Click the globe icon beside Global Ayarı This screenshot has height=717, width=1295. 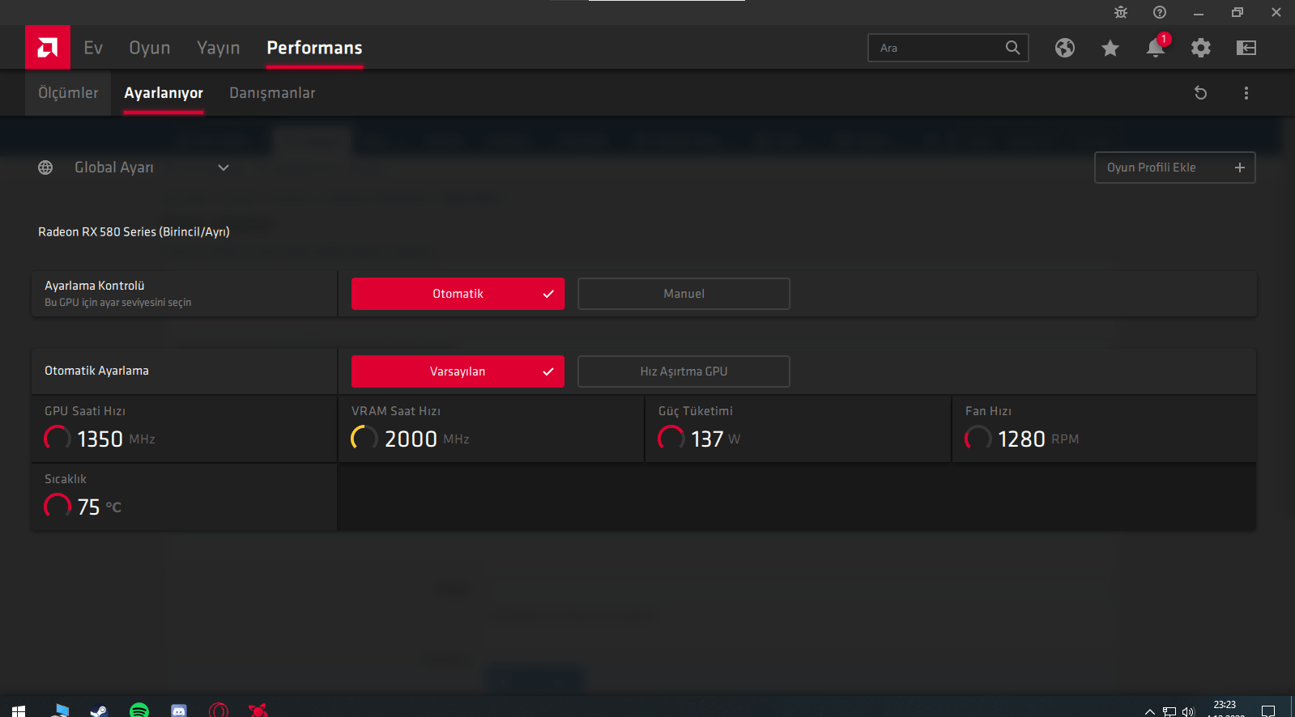45,168
